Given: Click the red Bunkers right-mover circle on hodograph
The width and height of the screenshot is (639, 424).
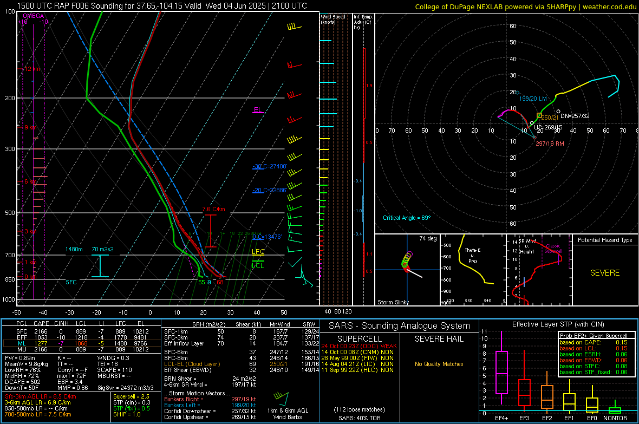Looking at the screenshot, I should pyautogui.click(x=534, y=138).
